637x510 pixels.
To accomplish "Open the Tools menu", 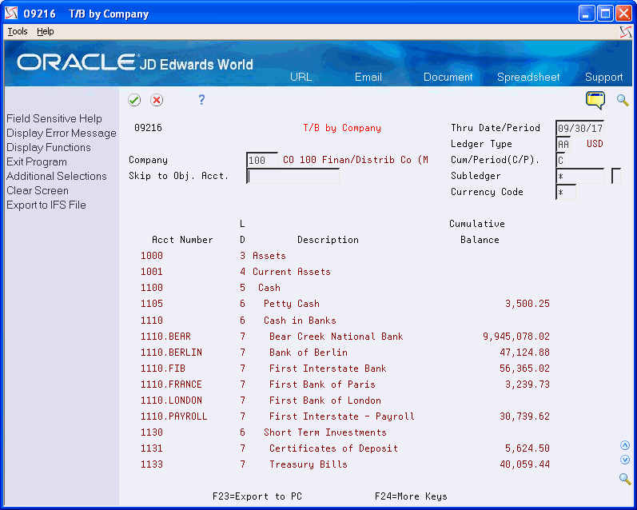I will pyautogui.click(x=18, y=31).
